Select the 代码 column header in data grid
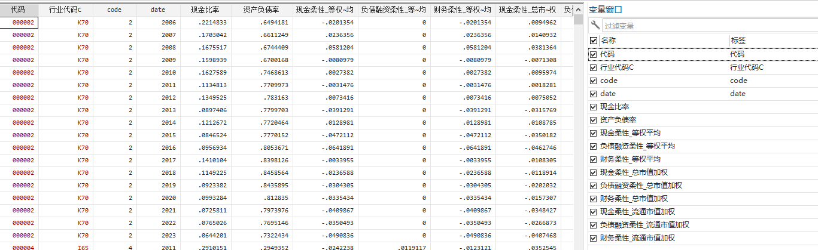818x250 pixels. [19, 10]
